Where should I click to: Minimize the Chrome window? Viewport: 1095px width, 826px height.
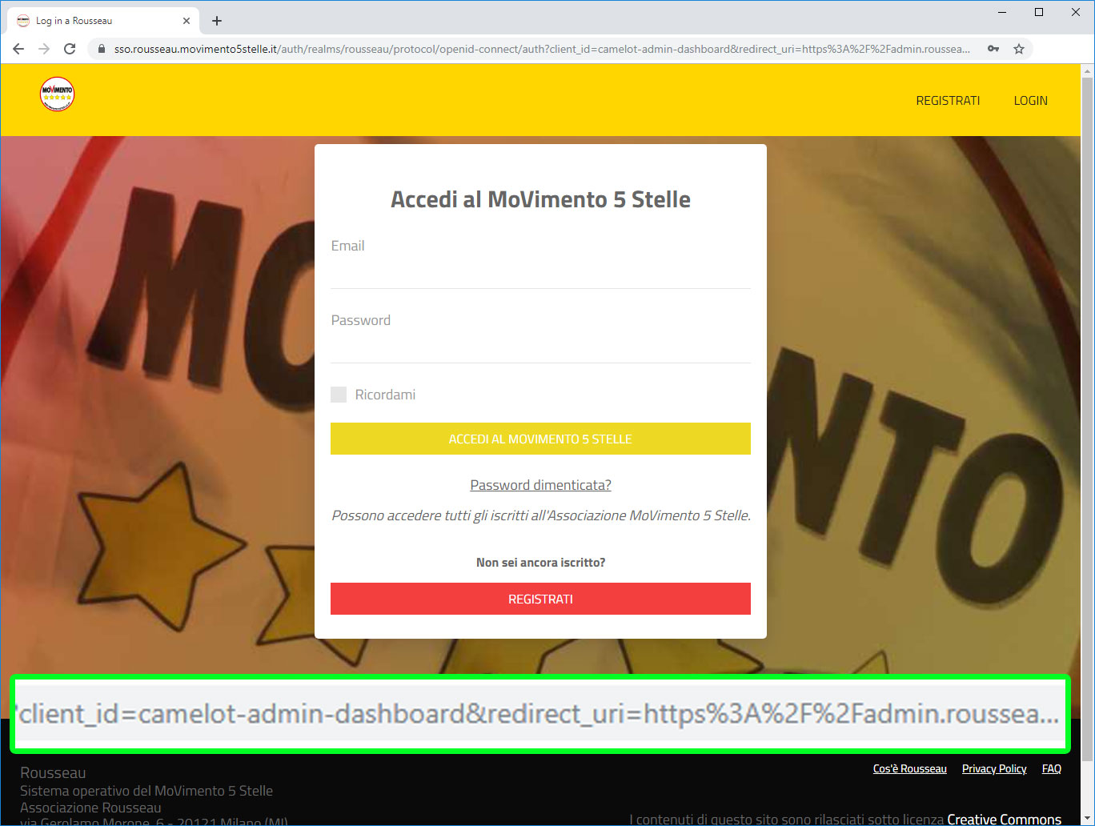click(1002, 12)
